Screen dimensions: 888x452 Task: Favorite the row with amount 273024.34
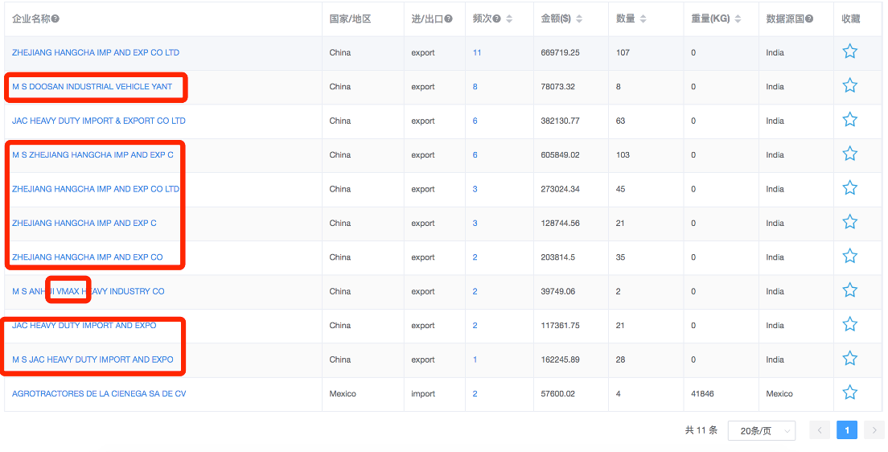pyautogui.click(x=849, y=188)
